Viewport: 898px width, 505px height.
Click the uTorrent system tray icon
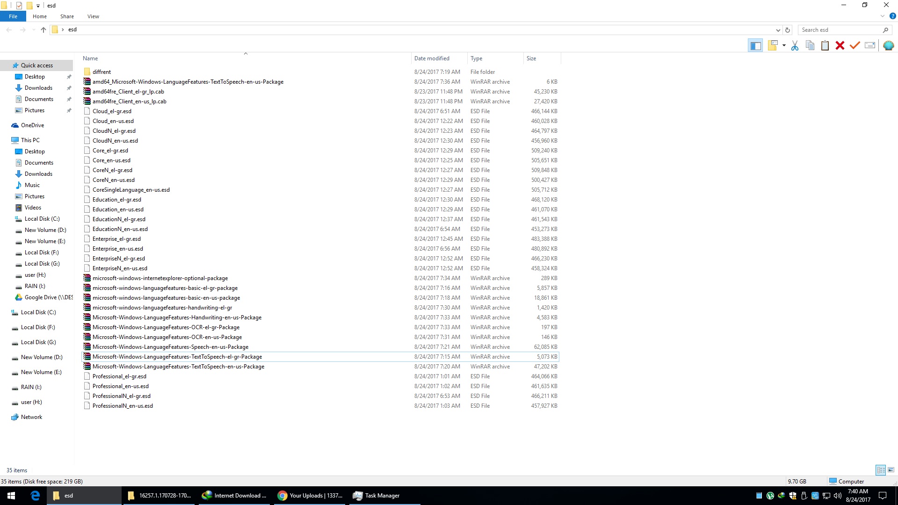(x=770, y=496)
